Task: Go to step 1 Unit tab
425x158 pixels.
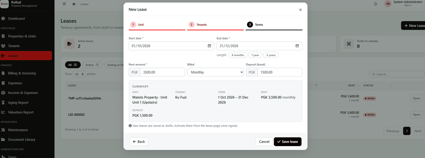Action: click(x=157, y=25)
